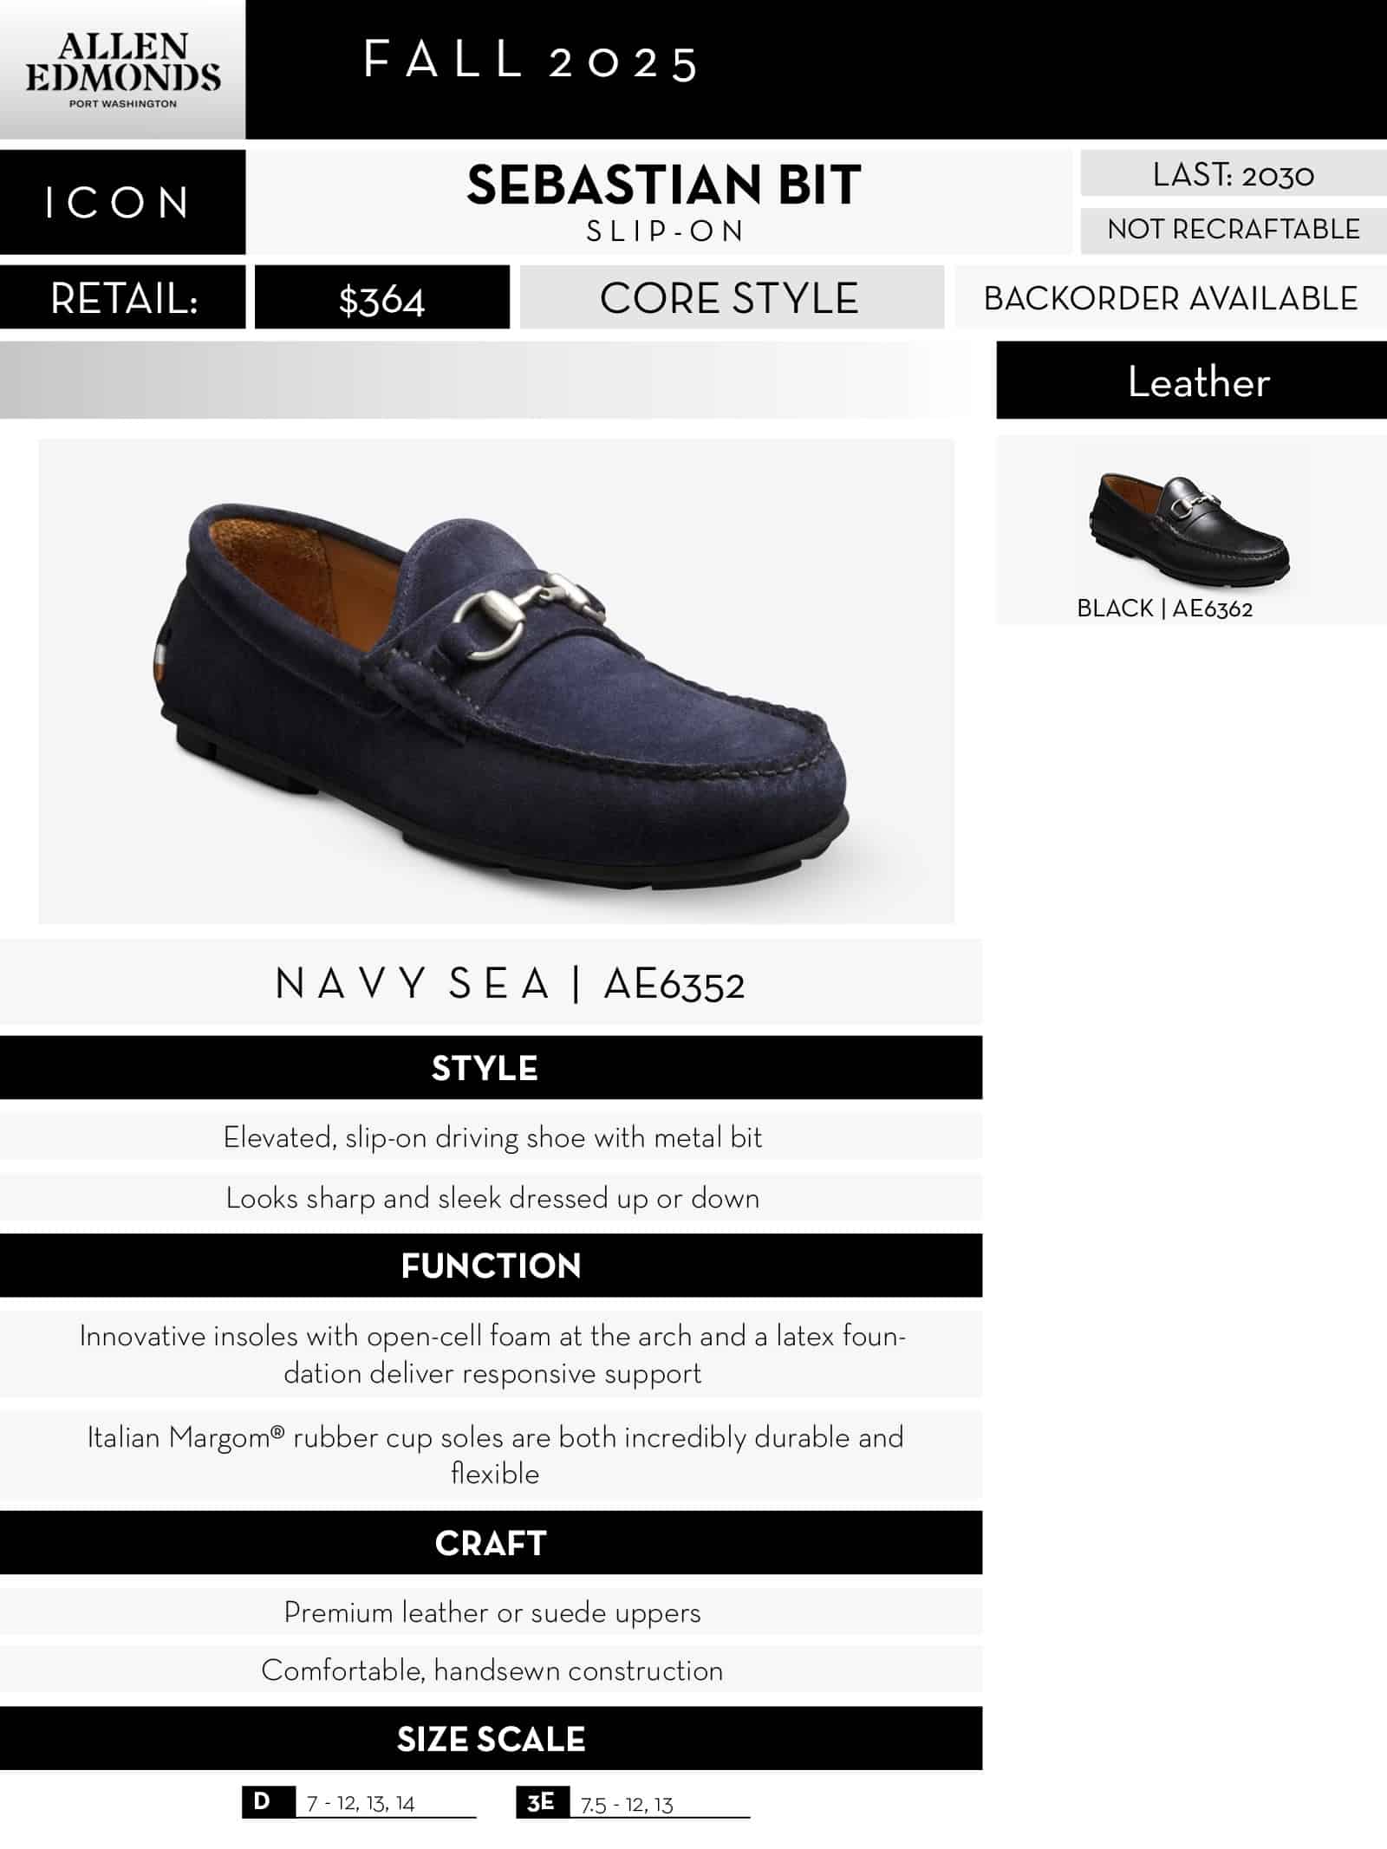Click the SEBASTIAN BIT product title
This screenshot has height=1849, width=1387.
(664, 186)
